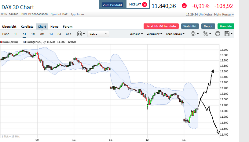This screenshot has height=142, width=249.
Task: Open the Vergleich dropdown menu
Action: click(x=136, y=34)
